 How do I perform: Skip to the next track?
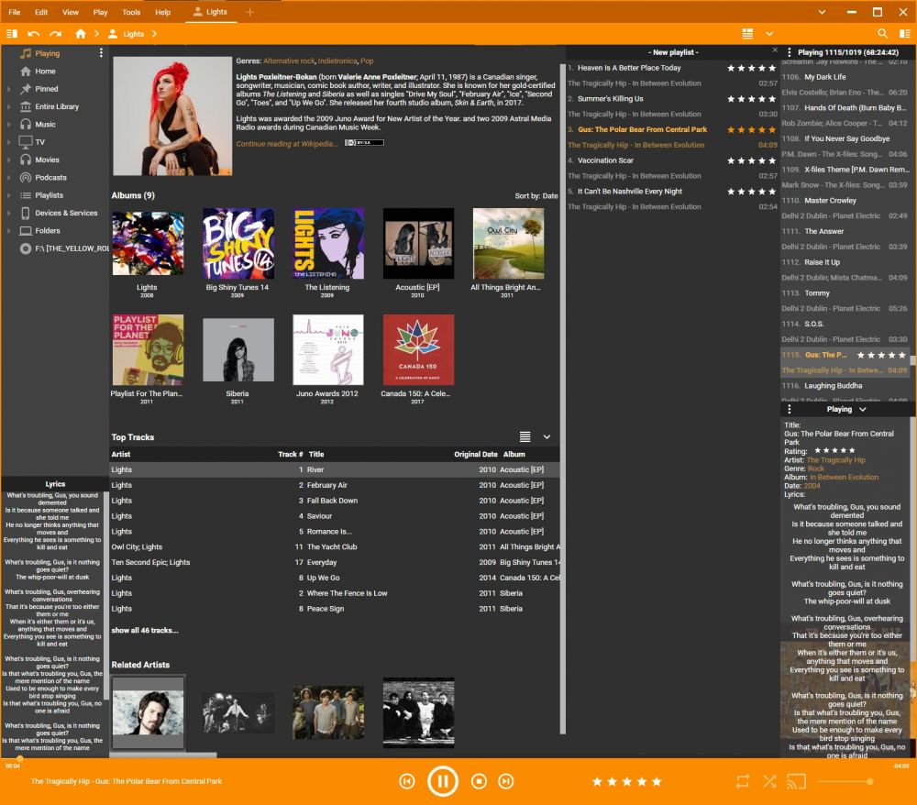tap(505, 781)
